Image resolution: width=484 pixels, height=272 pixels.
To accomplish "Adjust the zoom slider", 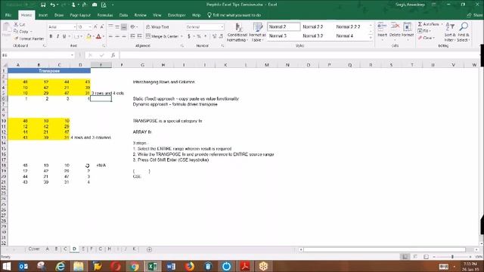I will tap(452, 257).
